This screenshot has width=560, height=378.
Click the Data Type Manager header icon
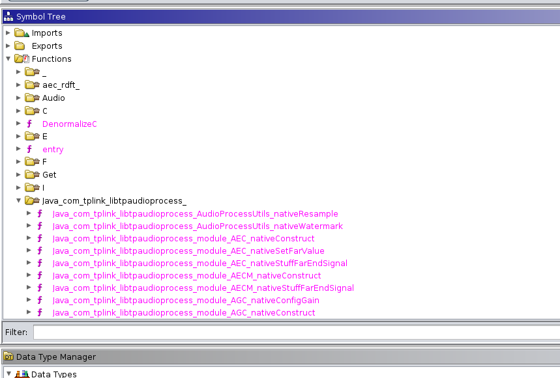point(8,357)
